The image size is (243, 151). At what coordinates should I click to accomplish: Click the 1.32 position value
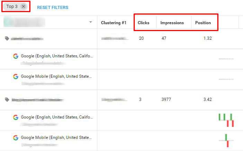tap(208, 38)
